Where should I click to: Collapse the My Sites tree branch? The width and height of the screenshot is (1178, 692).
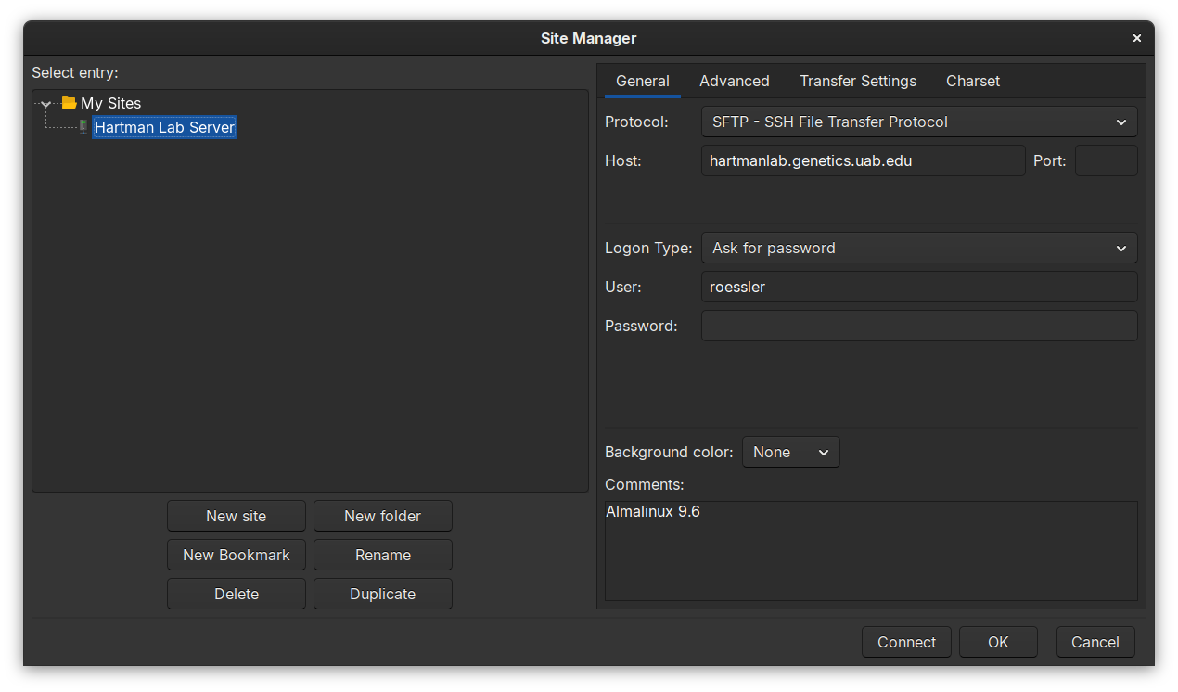45,103
